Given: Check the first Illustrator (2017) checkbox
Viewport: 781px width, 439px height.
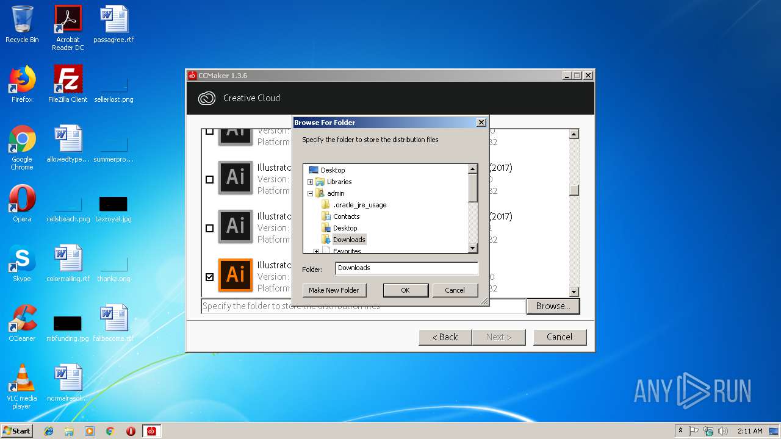Looking at the screenshot, I should pos(210,179).
